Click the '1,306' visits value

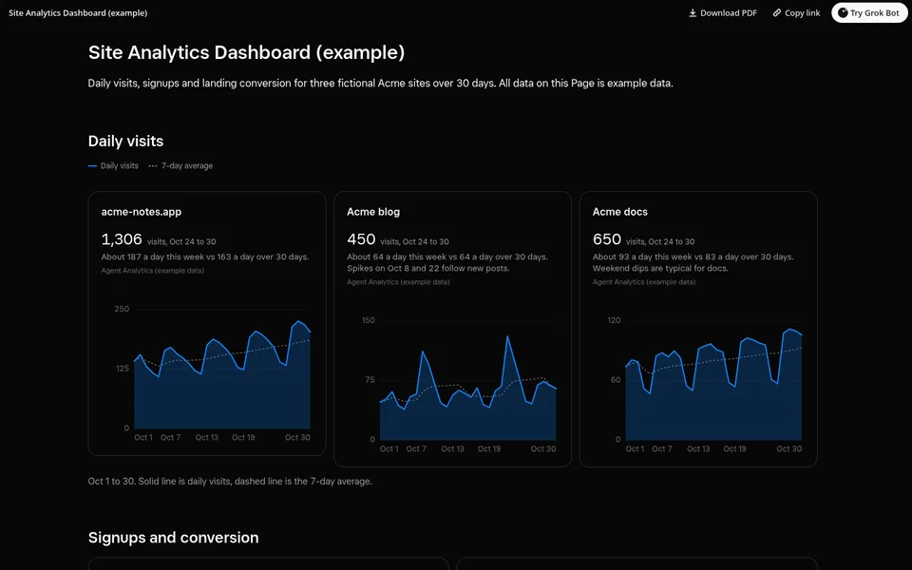(x=122, y=239)
